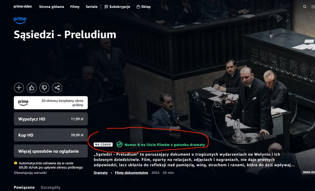Open Obowiązują warunki link
Image resolution: width=315 pixels, height=191 pixels.
tap(30, 173)
